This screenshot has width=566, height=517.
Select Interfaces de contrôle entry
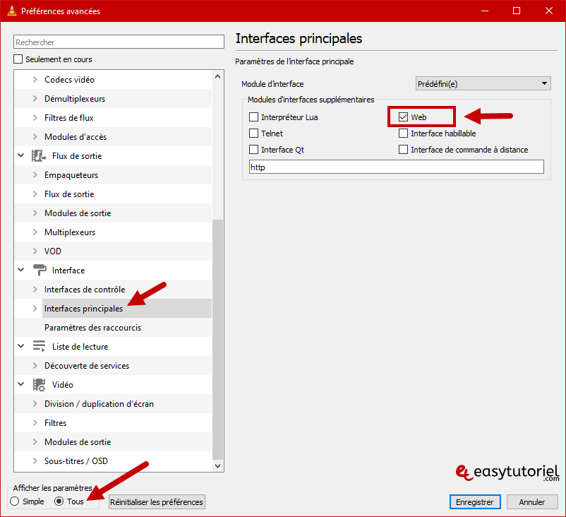[85, 290]
